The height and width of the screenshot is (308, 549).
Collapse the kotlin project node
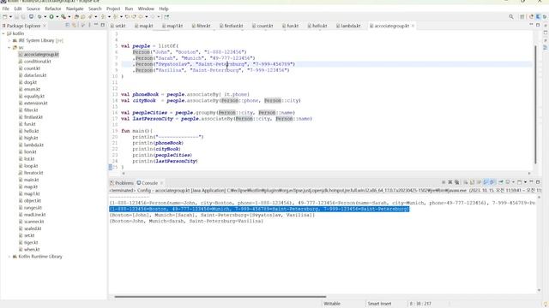coord(3,33)
